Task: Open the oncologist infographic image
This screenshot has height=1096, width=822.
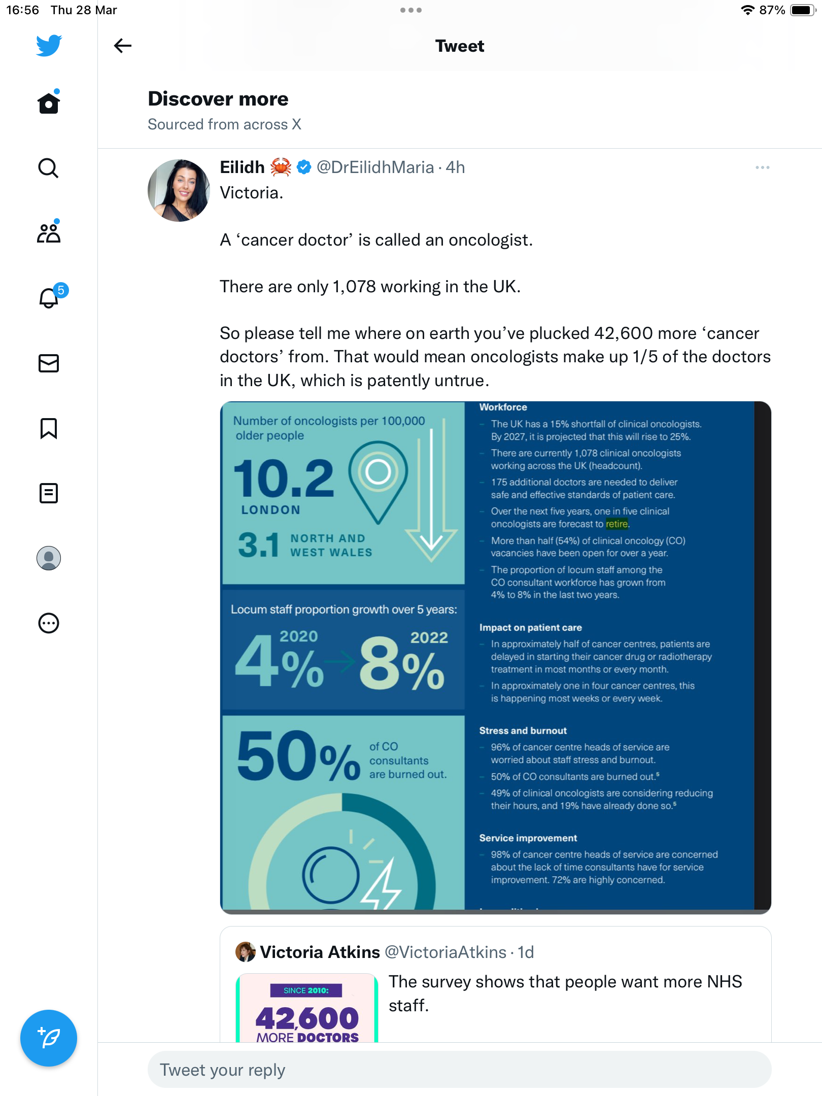Action: point(496,658)
